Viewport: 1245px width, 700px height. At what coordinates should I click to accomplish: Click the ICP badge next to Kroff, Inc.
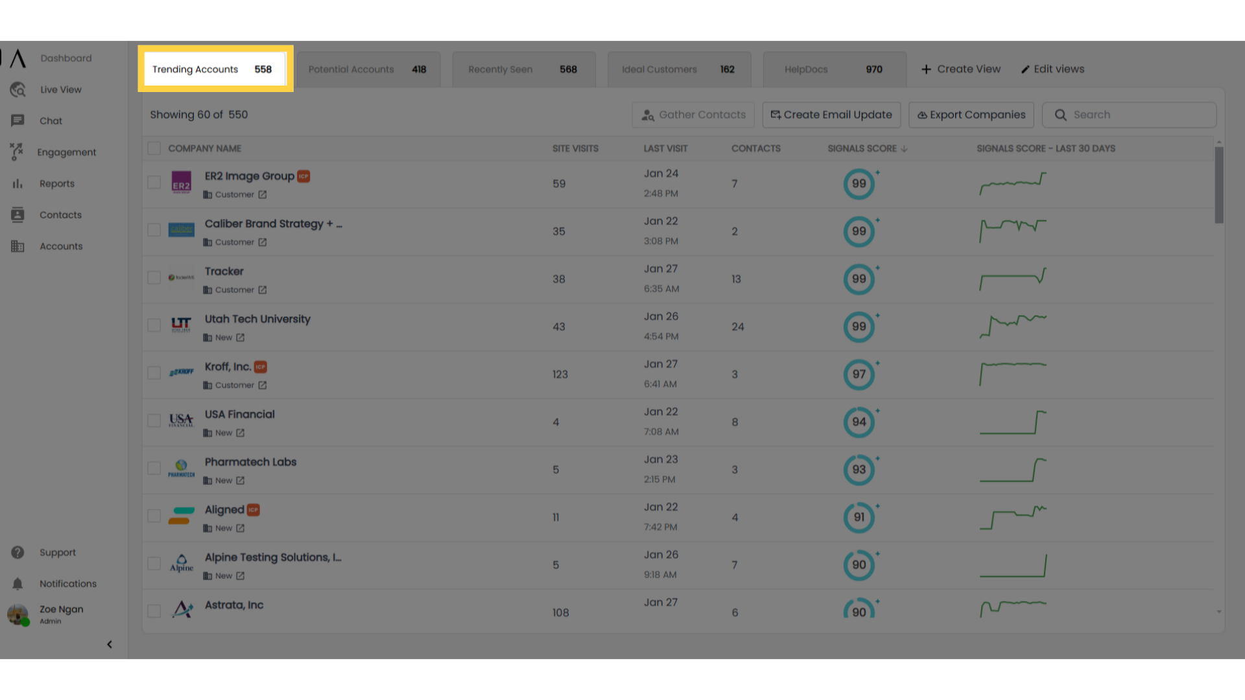261,367
